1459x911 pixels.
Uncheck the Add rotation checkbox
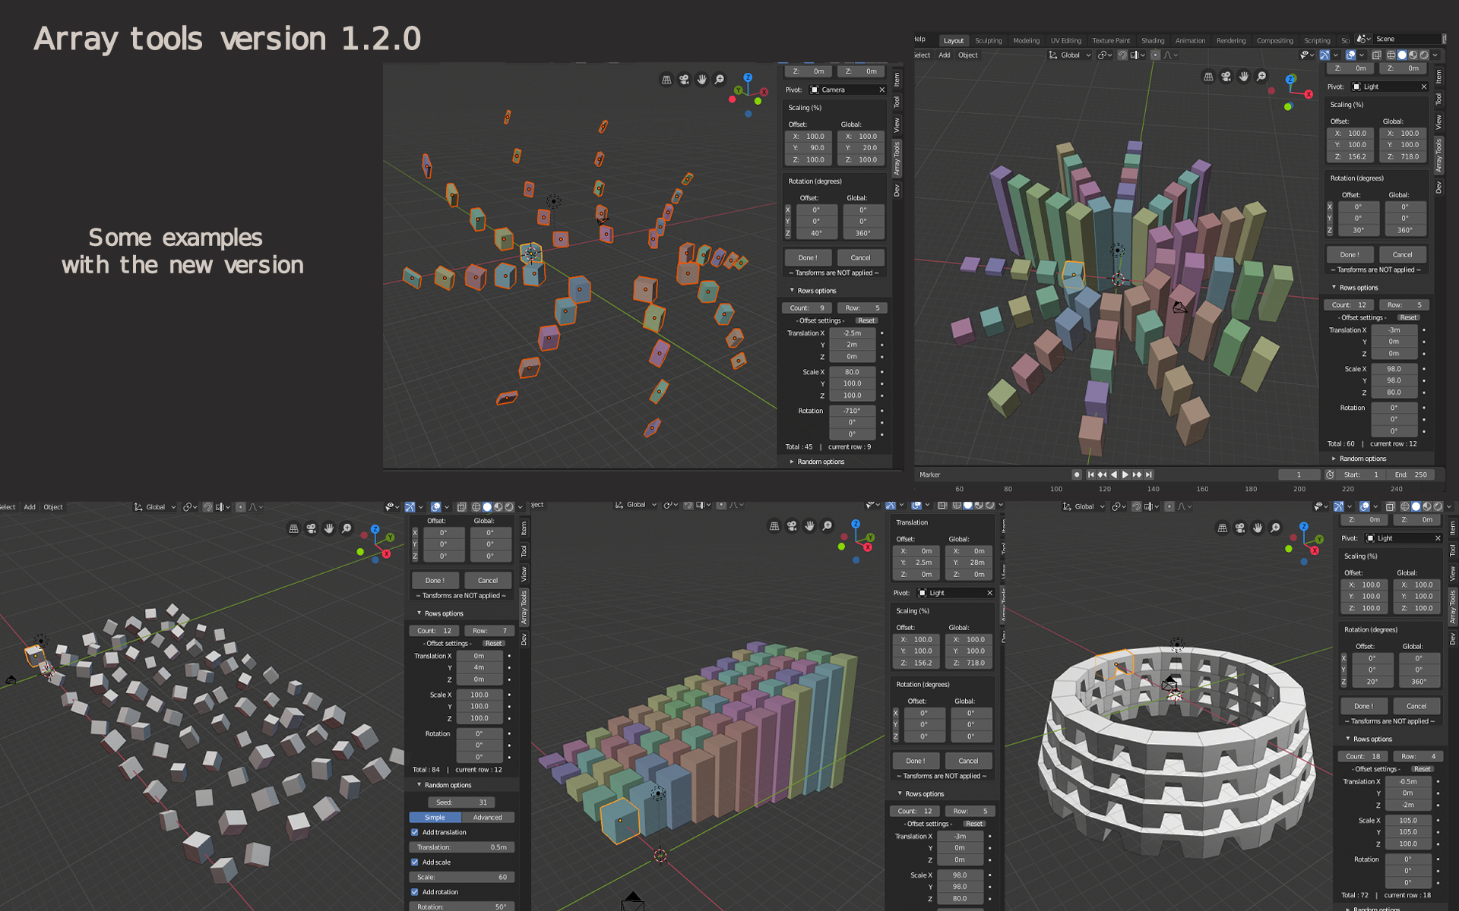pyautogui.click(x=414, y=892)
